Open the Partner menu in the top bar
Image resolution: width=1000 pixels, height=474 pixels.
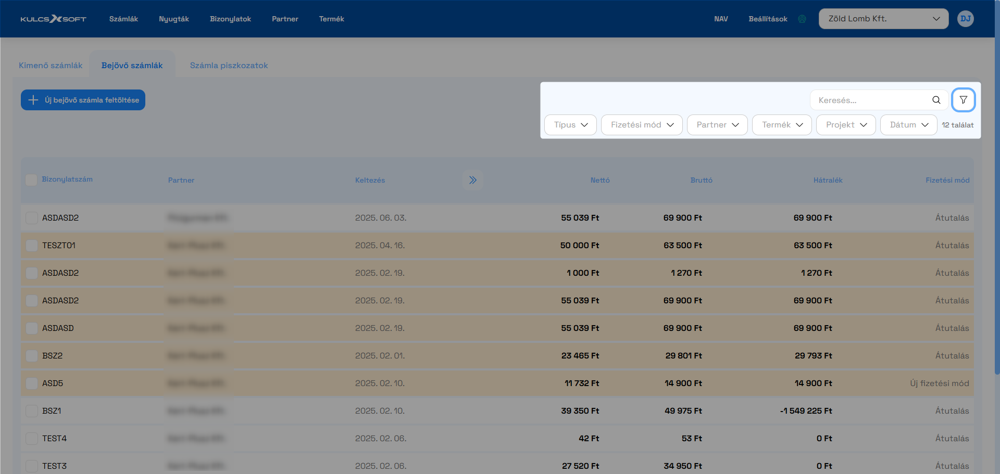285,19
